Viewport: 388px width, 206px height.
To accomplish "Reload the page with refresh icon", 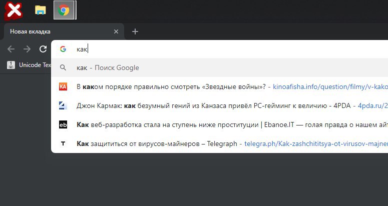I will tap(43, 49).
